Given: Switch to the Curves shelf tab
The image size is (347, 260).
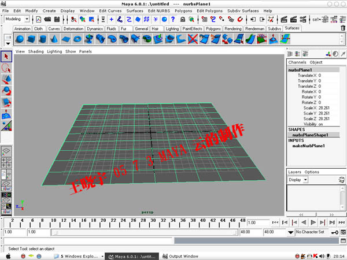Looking at the screenshot, I should click(54, 29).
